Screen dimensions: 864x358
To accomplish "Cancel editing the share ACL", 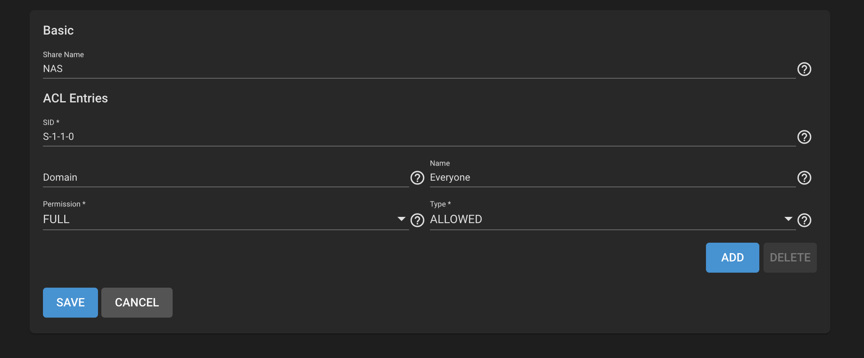I will (137, 303).
